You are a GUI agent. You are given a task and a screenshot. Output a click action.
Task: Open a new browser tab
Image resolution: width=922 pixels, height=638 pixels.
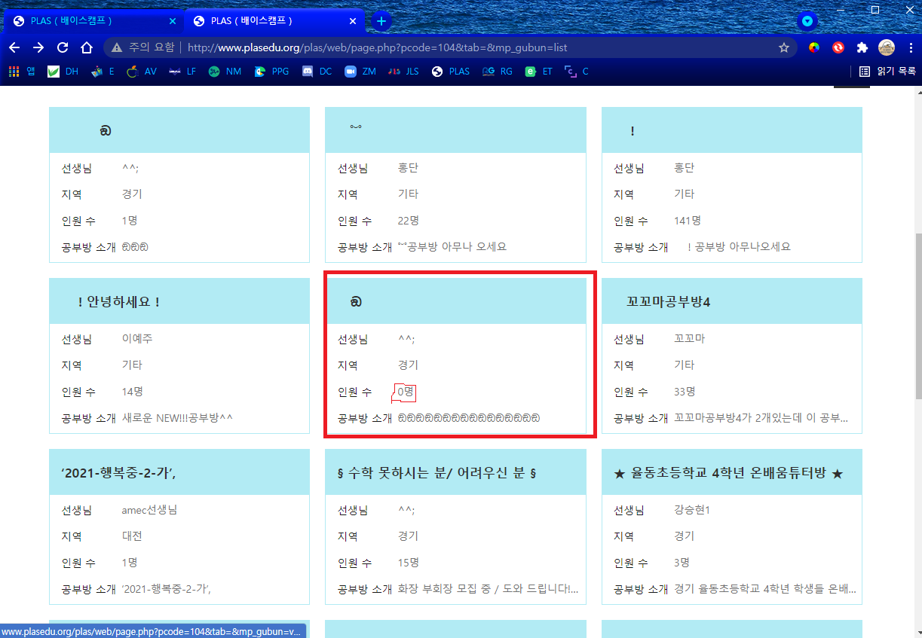pos(381,21)
